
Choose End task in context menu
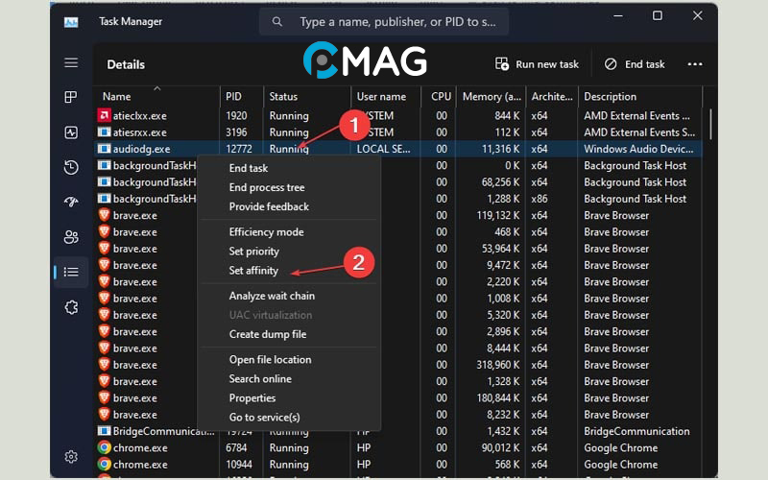pyautogui.click(x=249, y=168)
